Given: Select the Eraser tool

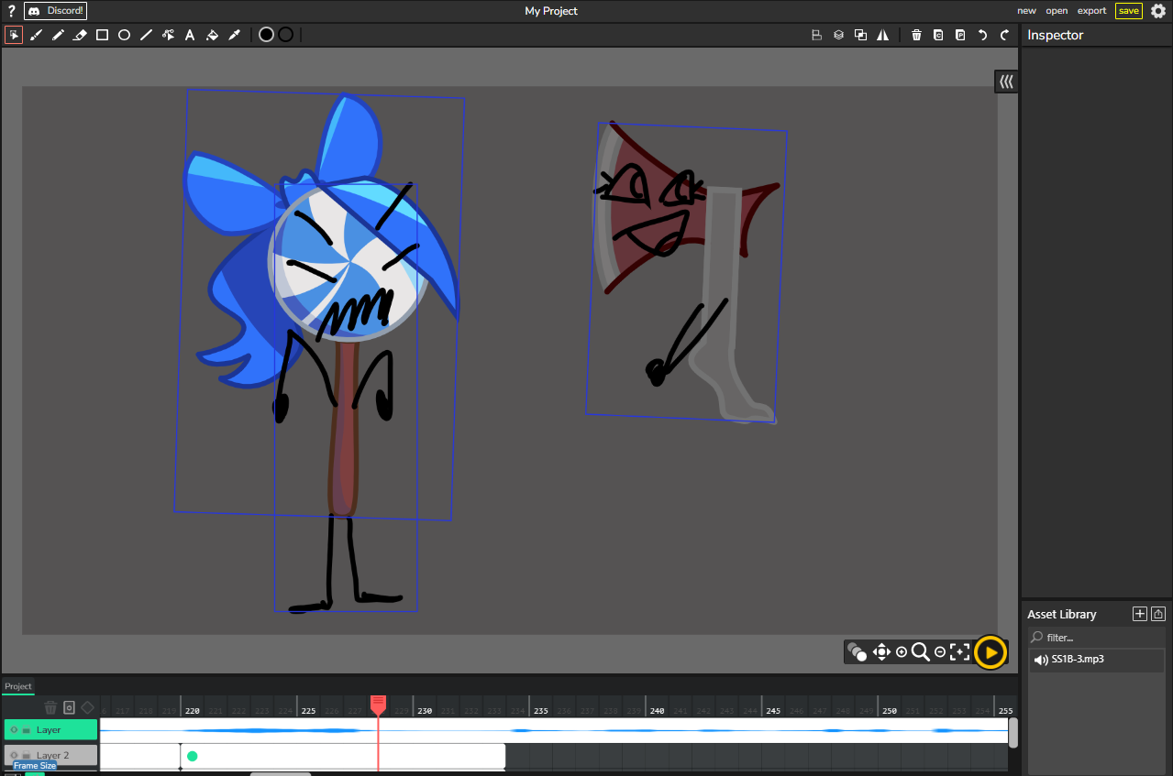Looking at the screenshot, I should coord(80,35).
